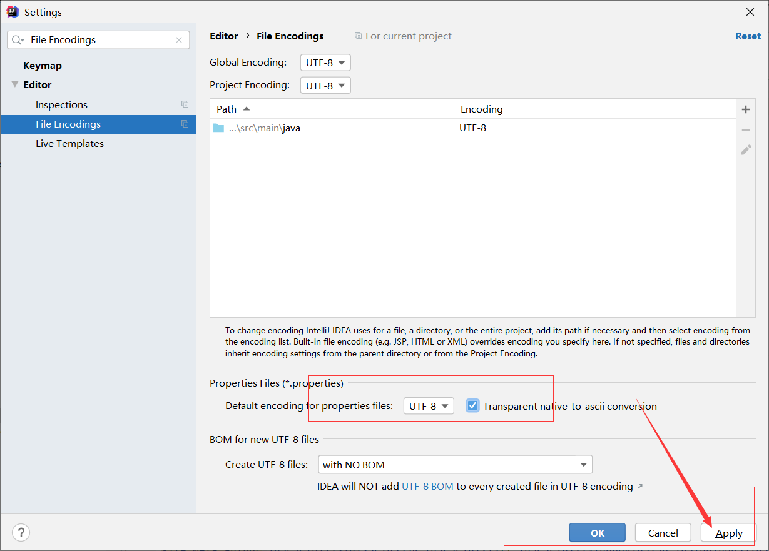
Task: Click the project icon beside File Encodings entry
Action: (185, 124)
